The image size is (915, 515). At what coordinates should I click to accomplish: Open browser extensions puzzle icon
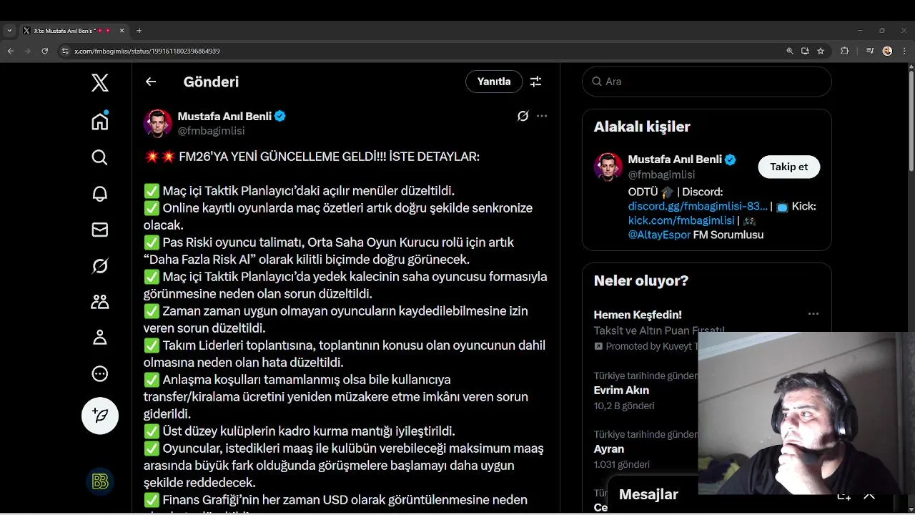coord(845,51)
